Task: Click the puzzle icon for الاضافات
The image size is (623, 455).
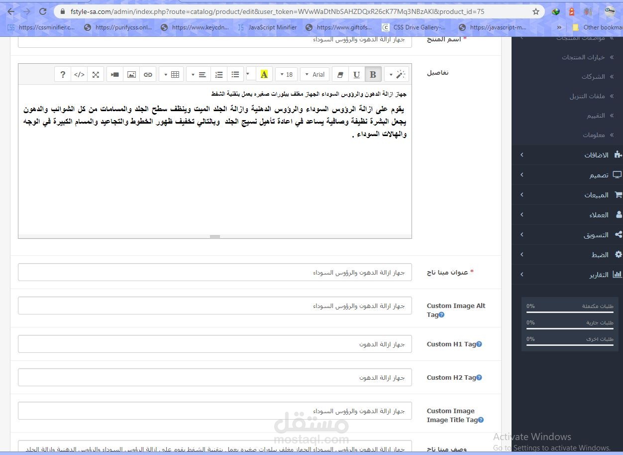Action: pyautogui.click(x=618, y=154)
